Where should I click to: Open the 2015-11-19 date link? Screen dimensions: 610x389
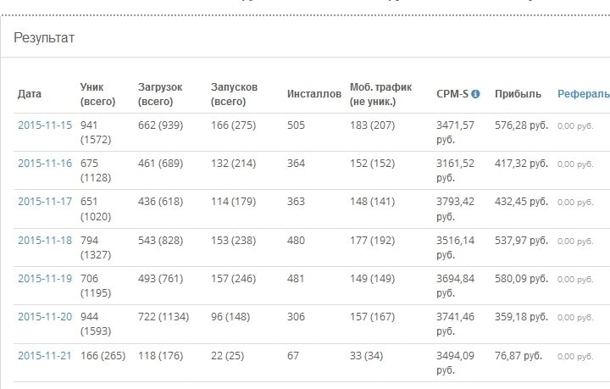[46, 278]
